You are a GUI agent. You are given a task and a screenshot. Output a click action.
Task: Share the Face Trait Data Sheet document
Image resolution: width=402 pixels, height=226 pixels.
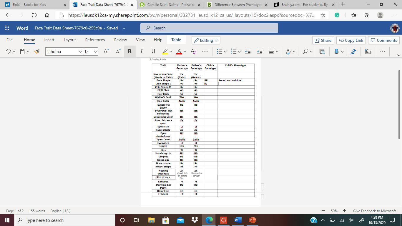(x=323, y=40)
